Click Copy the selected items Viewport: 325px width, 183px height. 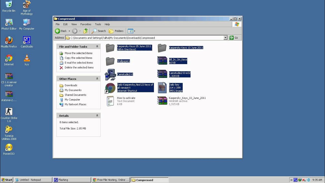(78, 58)
